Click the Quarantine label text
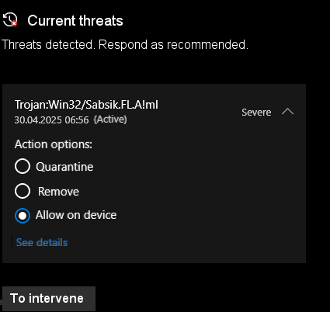 tap(64, 167)
